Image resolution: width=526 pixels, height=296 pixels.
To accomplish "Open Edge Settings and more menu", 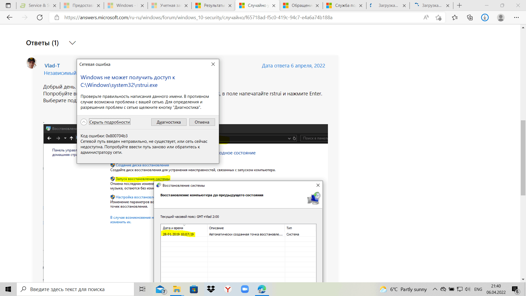I will tap(516, 18).
